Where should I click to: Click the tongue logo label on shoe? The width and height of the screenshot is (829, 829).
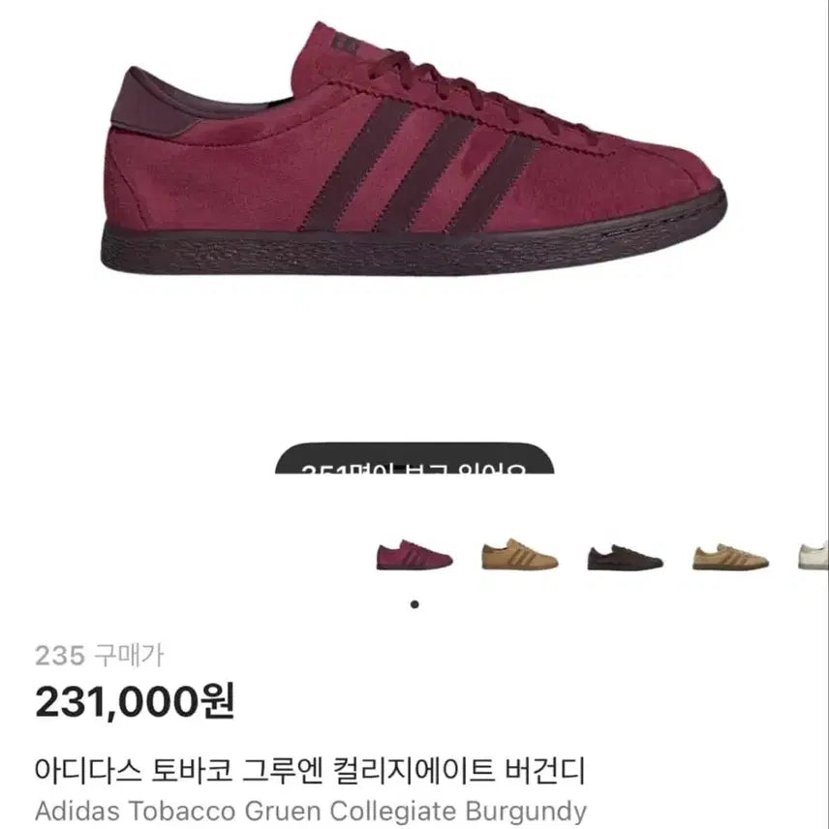point(345,44)
